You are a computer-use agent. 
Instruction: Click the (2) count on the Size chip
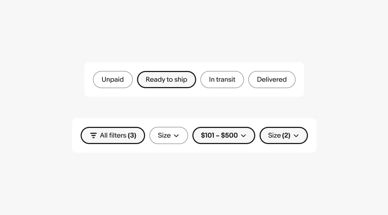point(286,135)
